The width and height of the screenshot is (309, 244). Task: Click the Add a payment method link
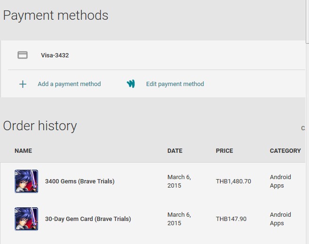(69, 84)
